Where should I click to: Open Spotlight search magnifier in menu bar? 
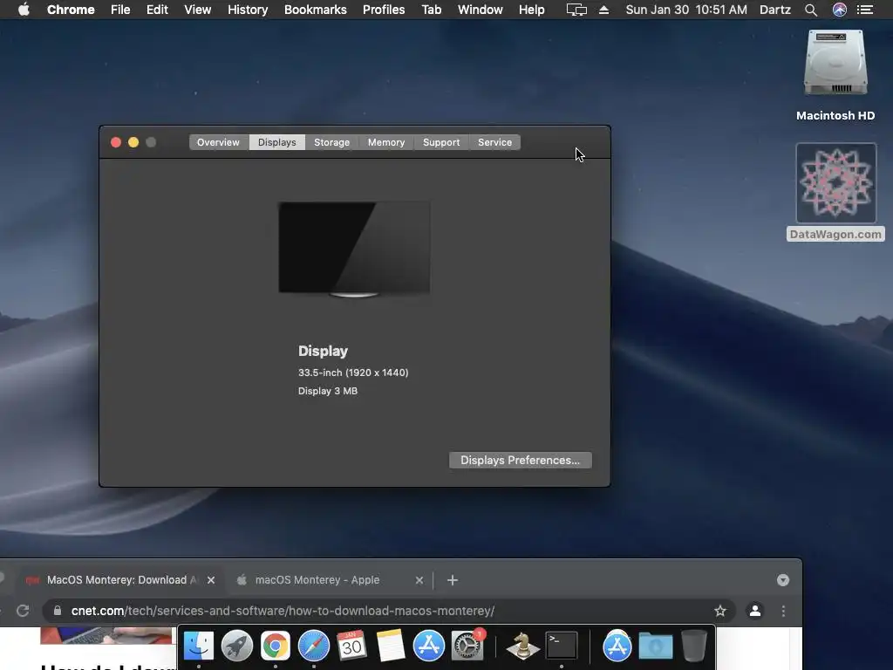pos(811,10)
